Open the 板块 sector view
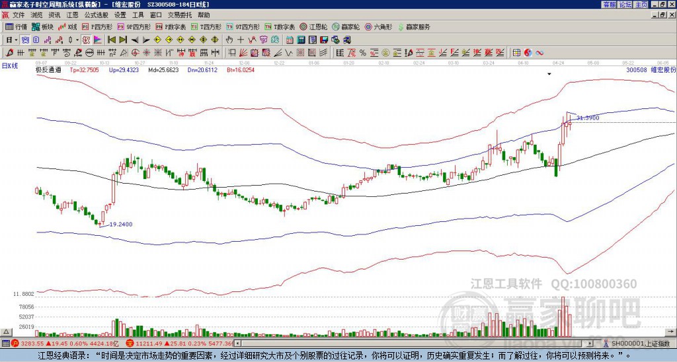The height and width of the screenshot is (362, 677). pyautogui.click(x=42, y=26)
